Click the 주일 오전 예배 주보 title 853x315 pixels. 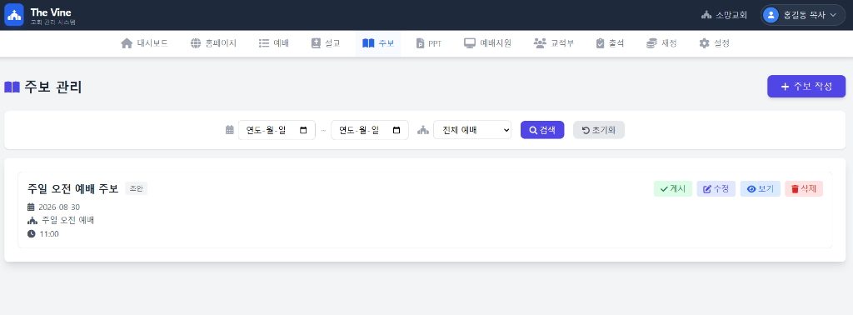pyautogui.click(x=73, y=189)
